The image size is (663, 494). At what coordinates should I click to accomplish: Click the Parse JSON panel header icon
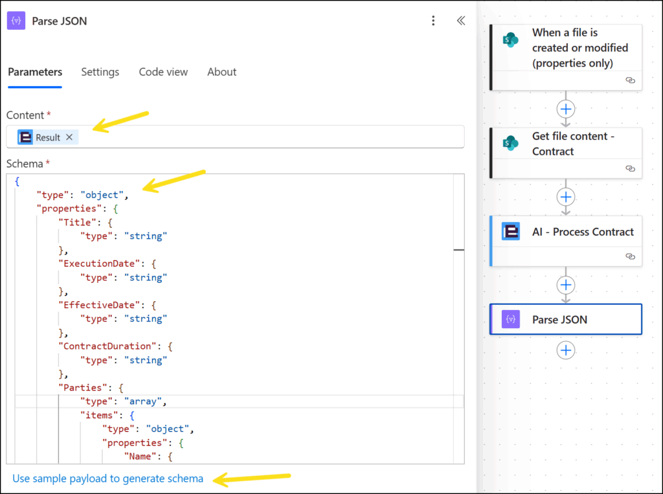click(x=16, y=21)
